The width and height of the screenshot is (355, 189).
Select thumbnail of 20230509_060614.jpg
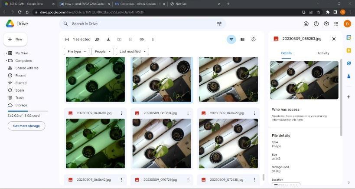162,143
